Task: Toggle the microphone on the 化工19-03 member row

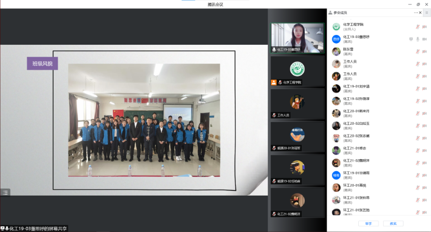Action: pos(417,39)
